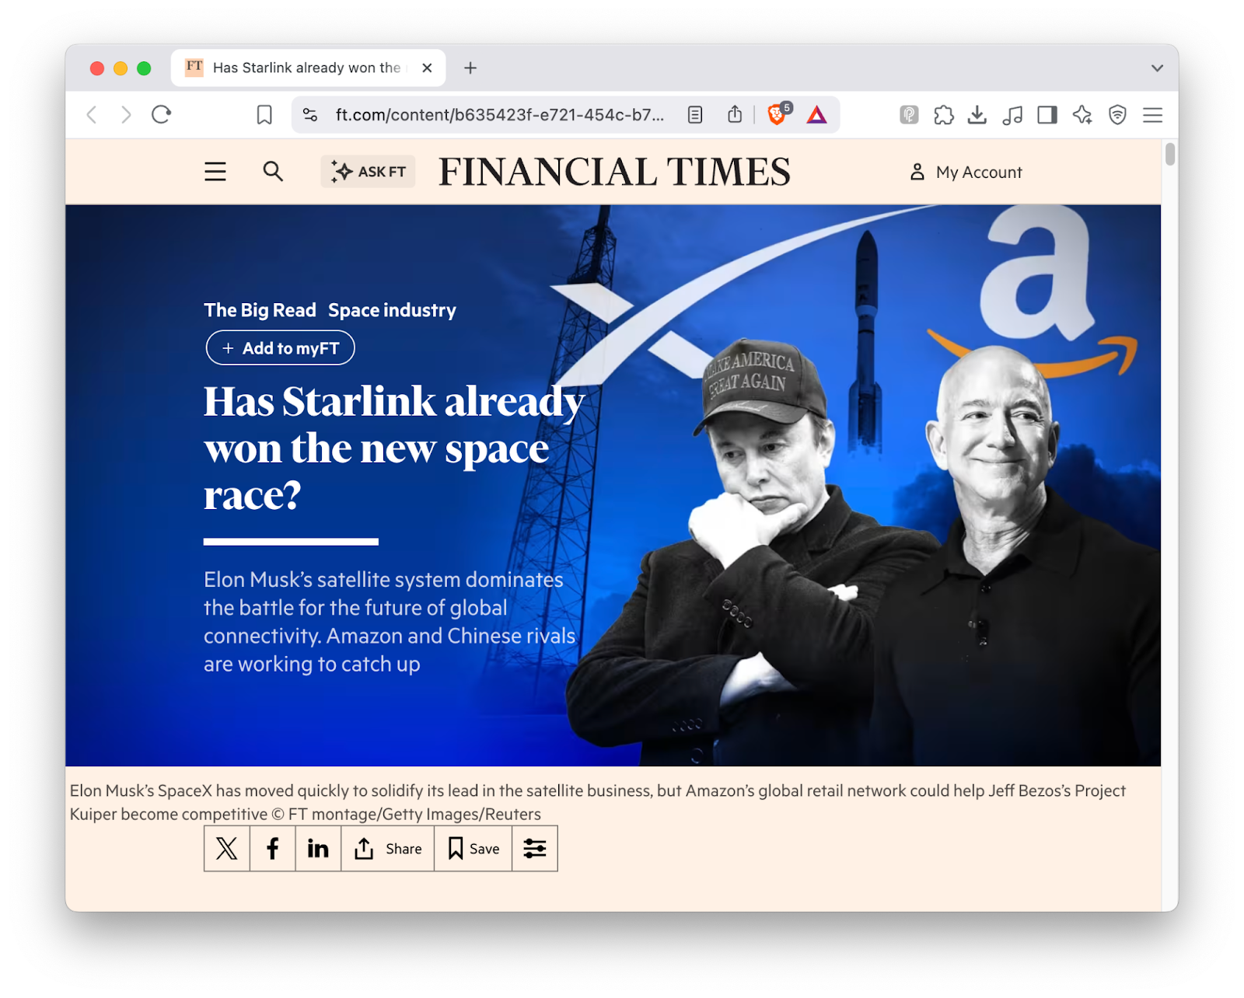Click the gray P extension icon
This screenshot has width=1244, height=998.
pyautogui.click(x=909, y=115)
